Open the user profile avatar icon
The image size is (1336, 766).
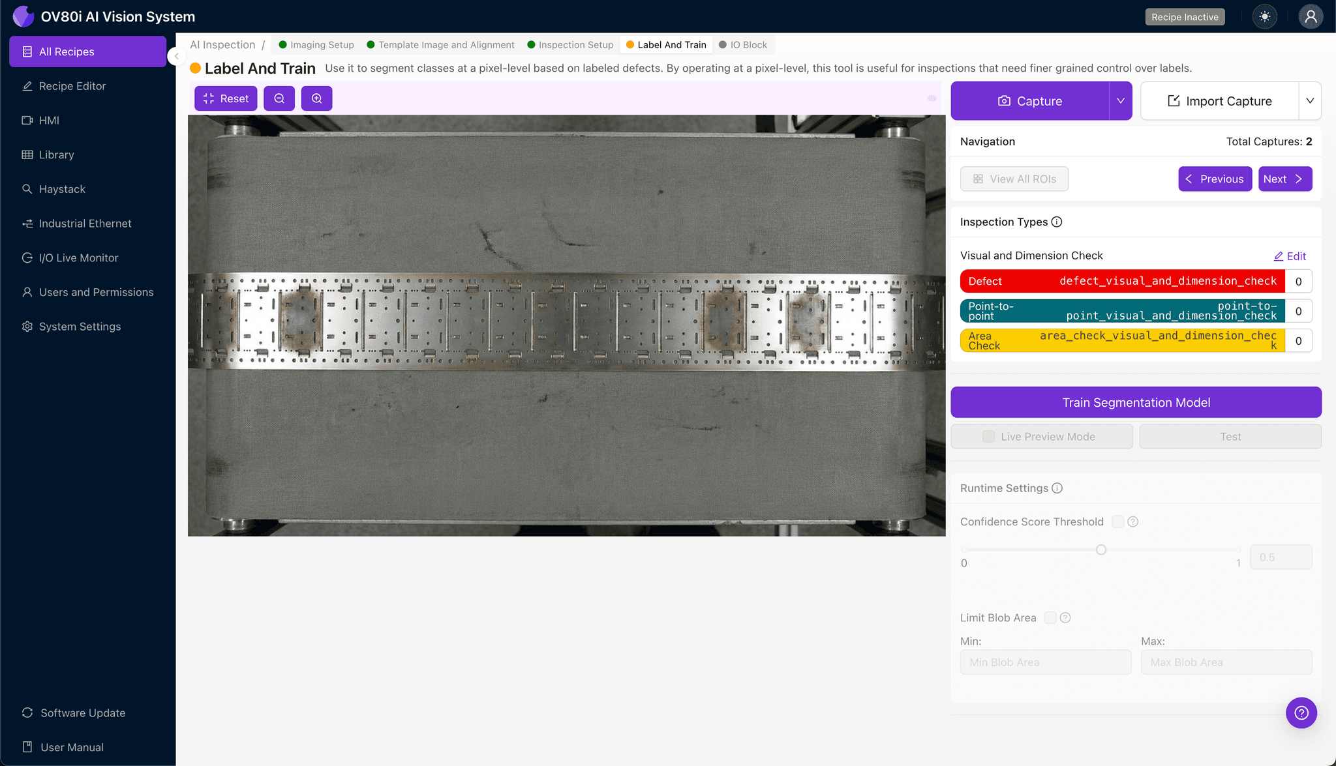coord(1310,17)
